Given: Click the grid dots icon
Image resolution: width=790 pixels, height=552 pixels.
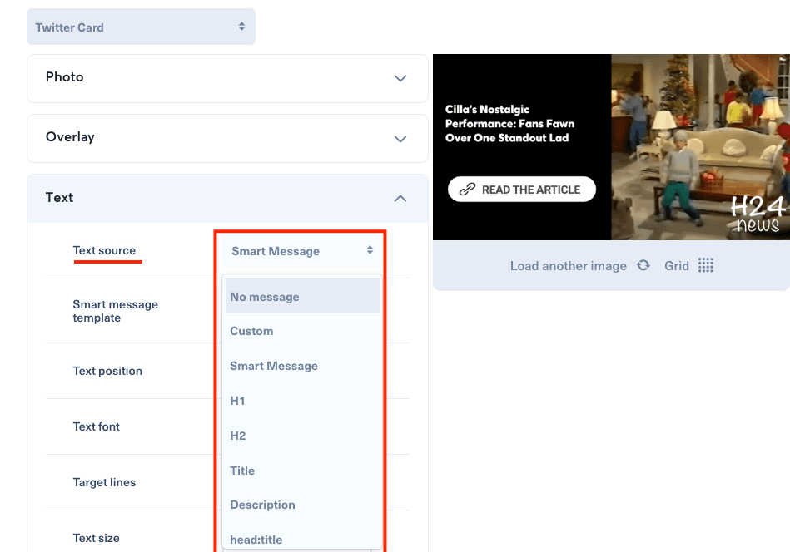Looking at the screenshot, I should (x=705, y=265).
